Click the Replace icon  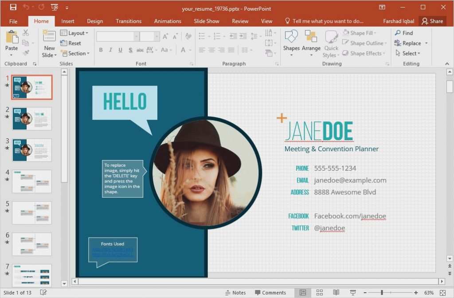coord(408,43)
